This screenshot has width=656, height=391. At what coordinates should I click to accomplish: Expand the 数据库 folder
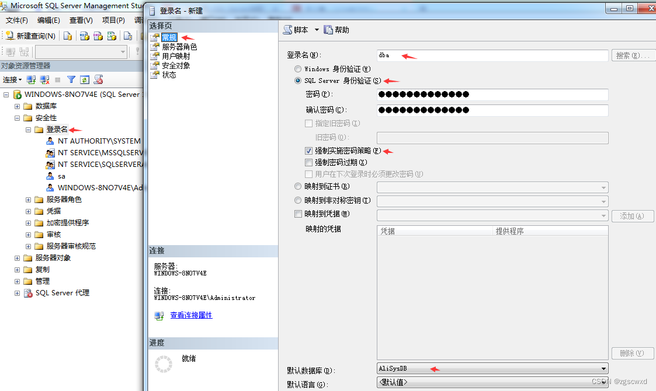pyautogui.click(x=17, y=107)
